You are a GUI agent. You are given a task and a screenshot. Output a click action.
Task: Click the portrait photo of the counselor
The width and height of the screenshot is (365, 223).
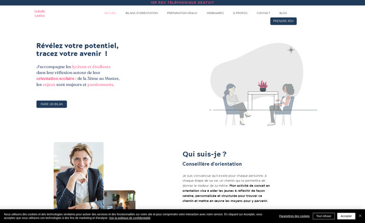click(x=79, y=175)
